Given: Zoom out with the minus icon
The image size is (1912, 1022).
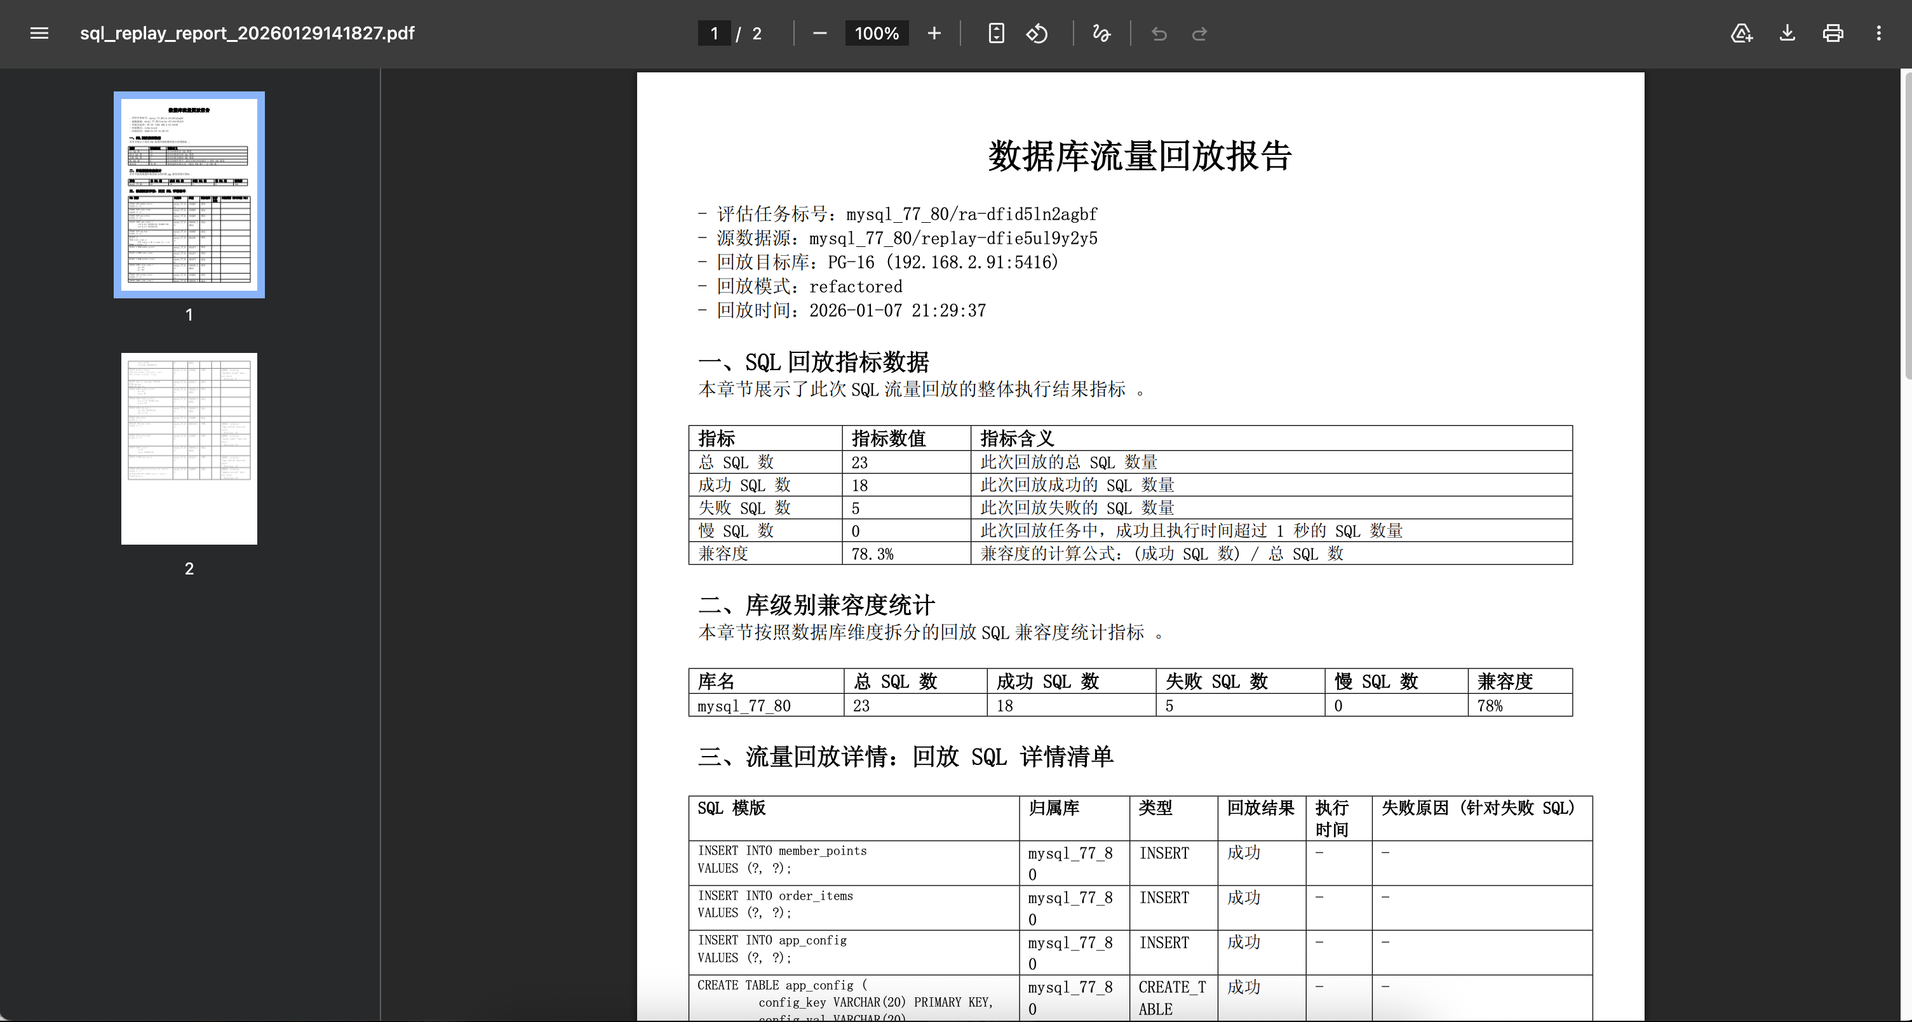Looking at the screenshot, I should pyautogui.click(x=819, y=34).
